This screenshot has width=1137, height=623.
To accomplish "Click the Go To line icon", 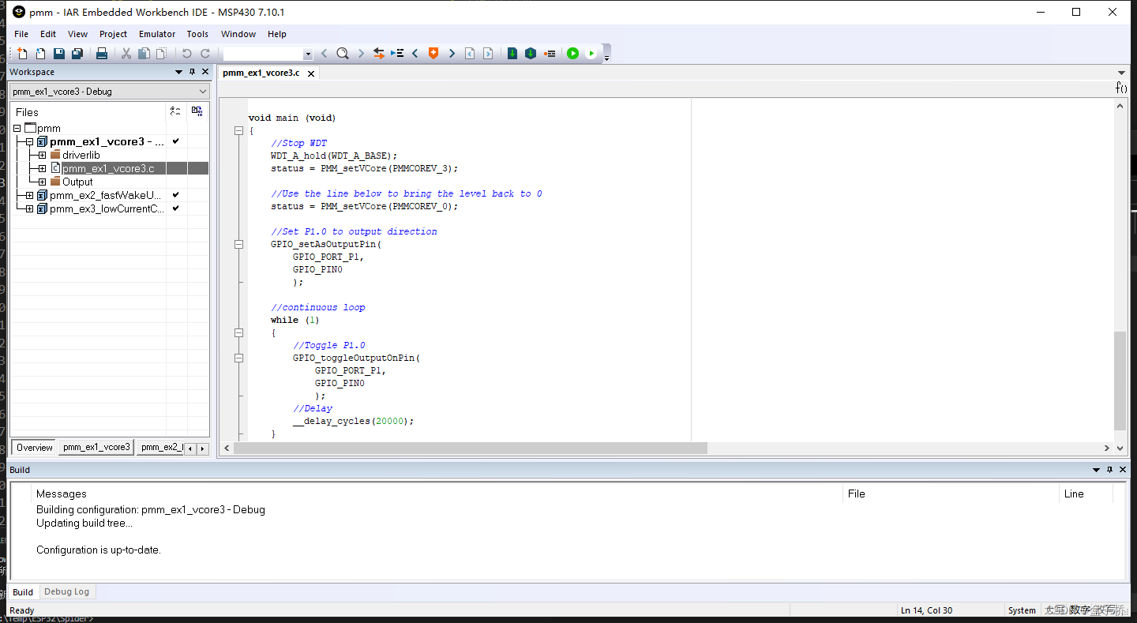I will pos(397,54).
